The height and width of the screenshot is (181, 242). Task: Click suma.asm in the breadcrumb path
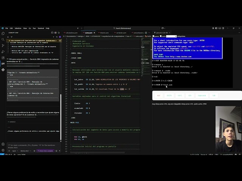click(138, 36)
